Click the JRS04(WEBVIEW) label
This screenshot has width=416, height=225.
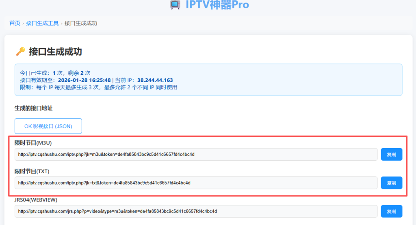coord(36,200)
